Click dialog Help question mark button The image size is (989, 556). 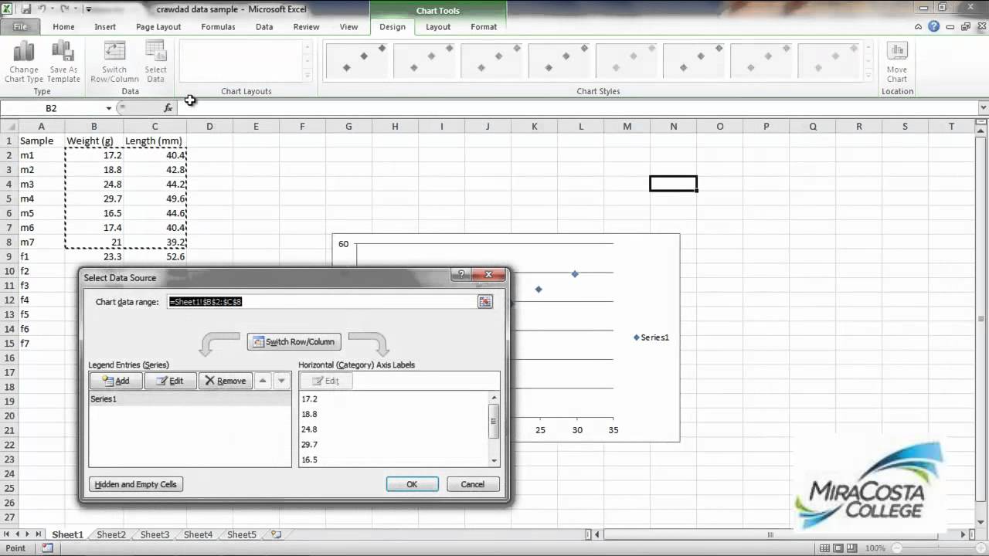tap(461, 274)
